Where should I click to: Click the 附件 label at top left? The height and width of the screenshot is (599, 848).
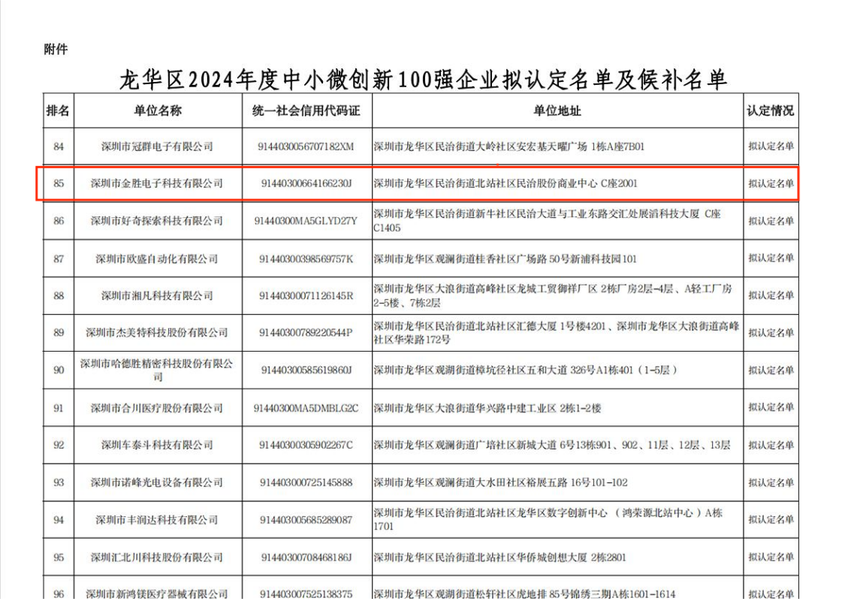tap(56, 50)
